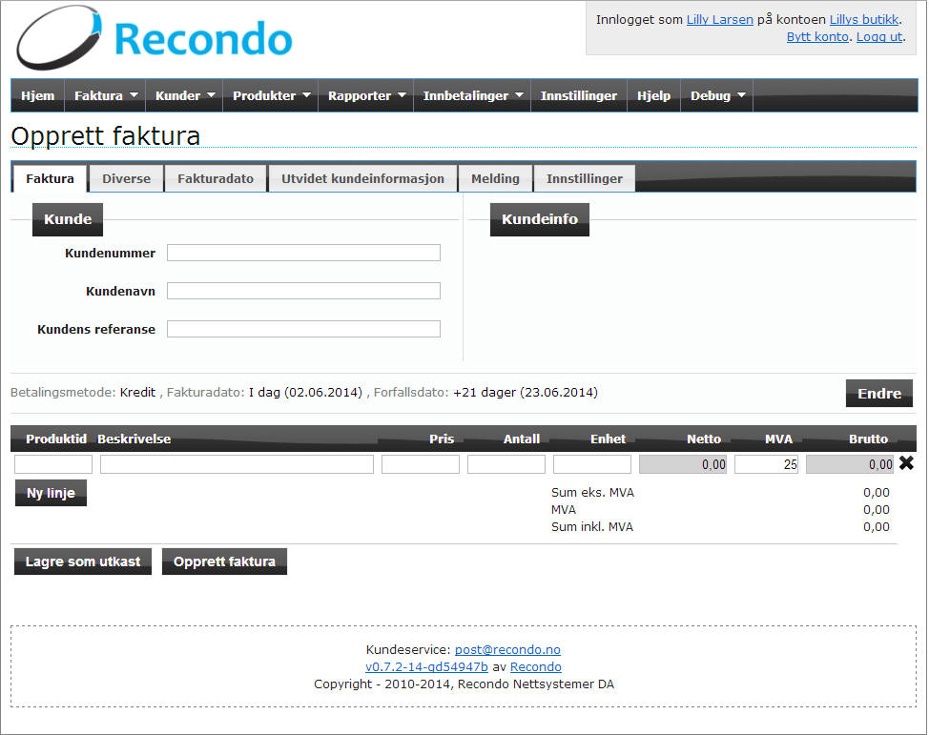Click into the Kundenummer field
Screen dimensions: 929x735
[x=303, y=253]
